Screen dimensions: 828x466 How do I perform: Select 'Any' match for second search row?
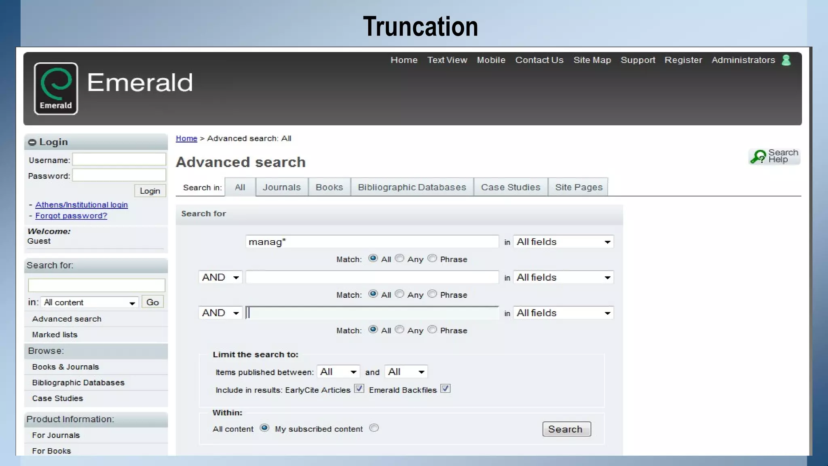pyautogui.click(x=399, y=294)
